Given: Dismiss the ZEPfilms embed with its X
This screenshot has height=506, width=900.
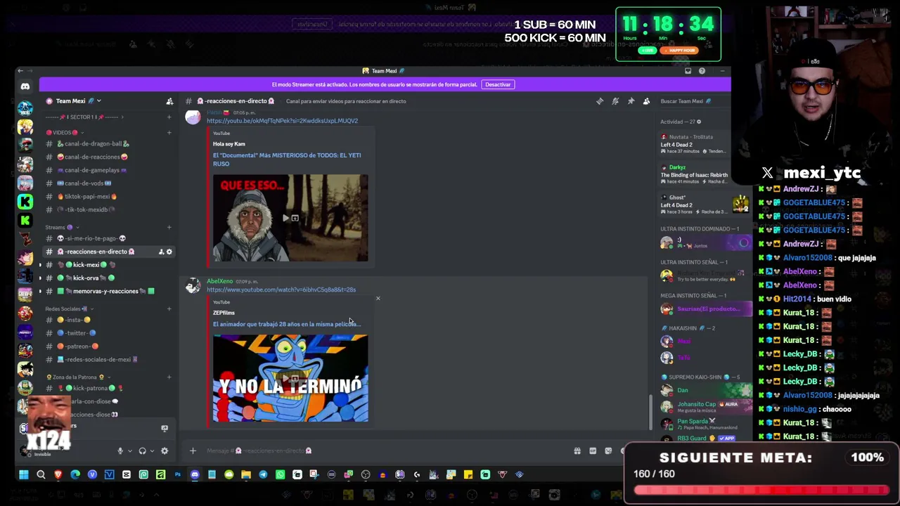Looking at the screenshot, I should coord(378,299).
